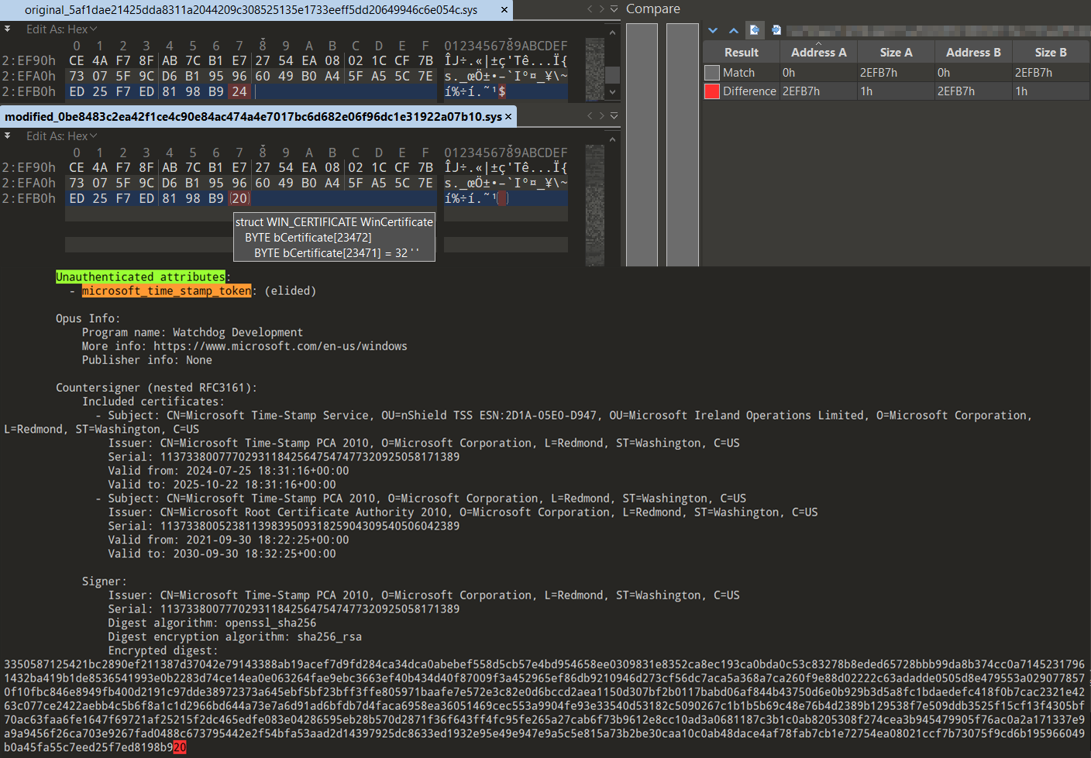Image resolution: width=1091 pixels, height=758 pixels.
Task: Sort compare results by Size B column
Action: (1051, 53)
